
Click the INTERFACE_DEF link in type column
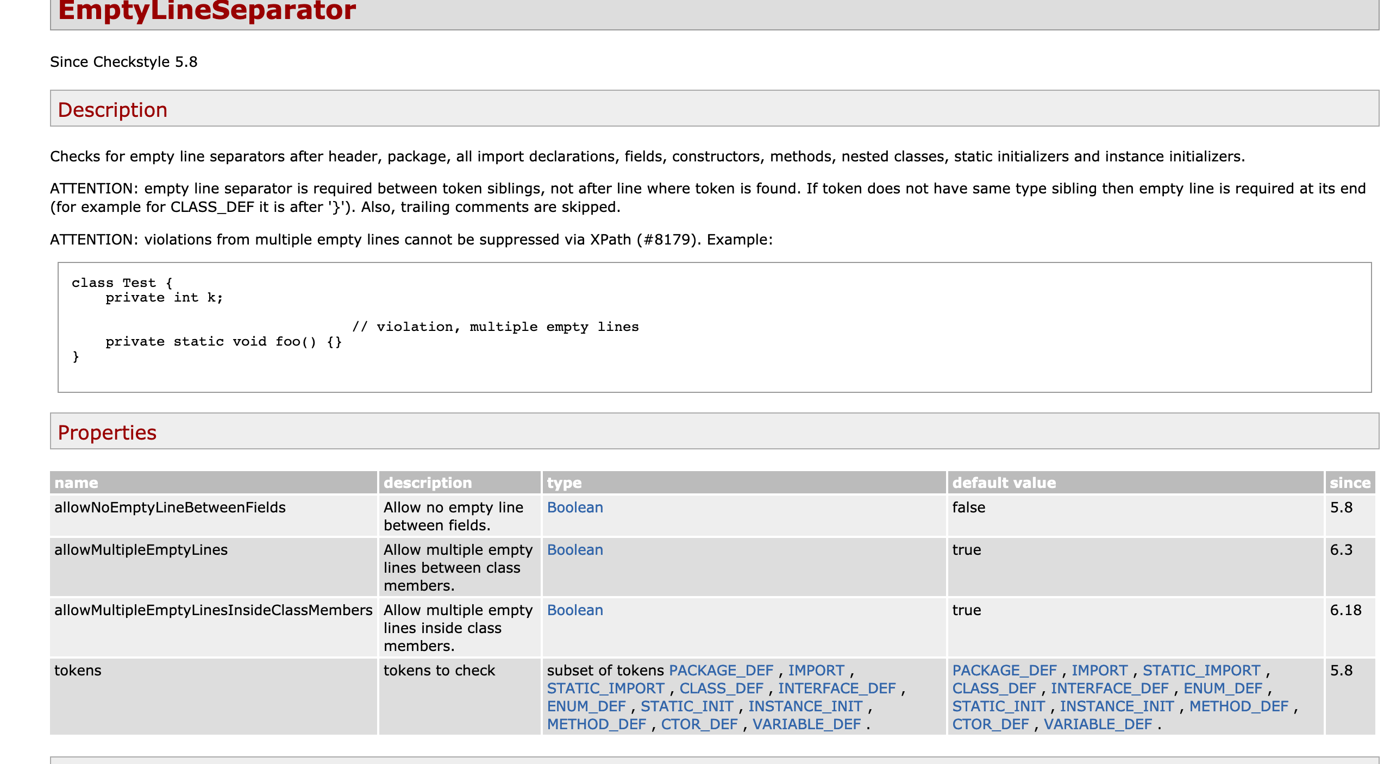click(x=837, y=688)
